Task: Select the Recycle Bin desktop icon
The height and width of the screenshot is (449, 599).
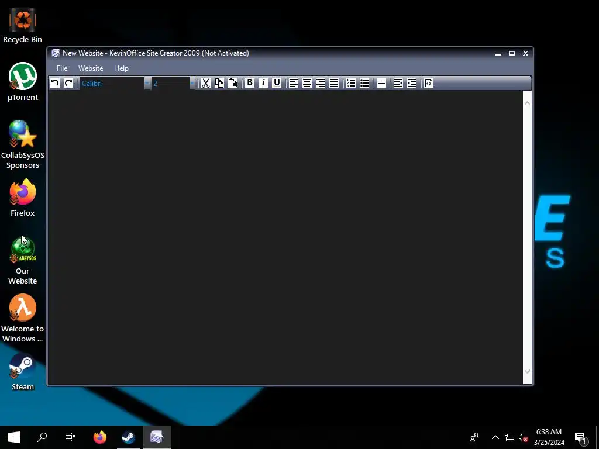Action: (23, 26)
